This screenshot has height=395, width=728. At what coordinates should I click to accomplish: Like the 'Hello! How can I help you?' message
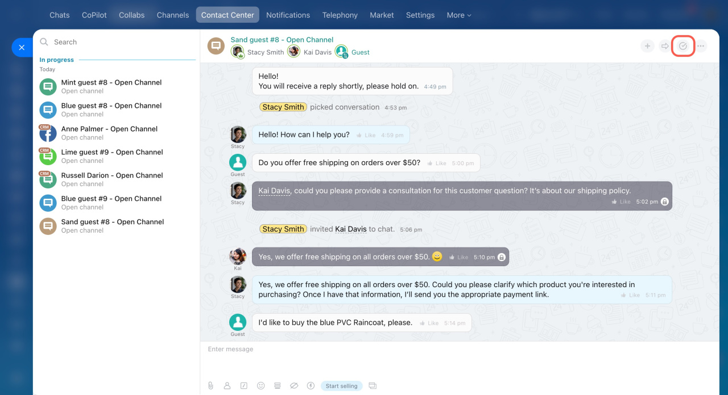(366, 136)
